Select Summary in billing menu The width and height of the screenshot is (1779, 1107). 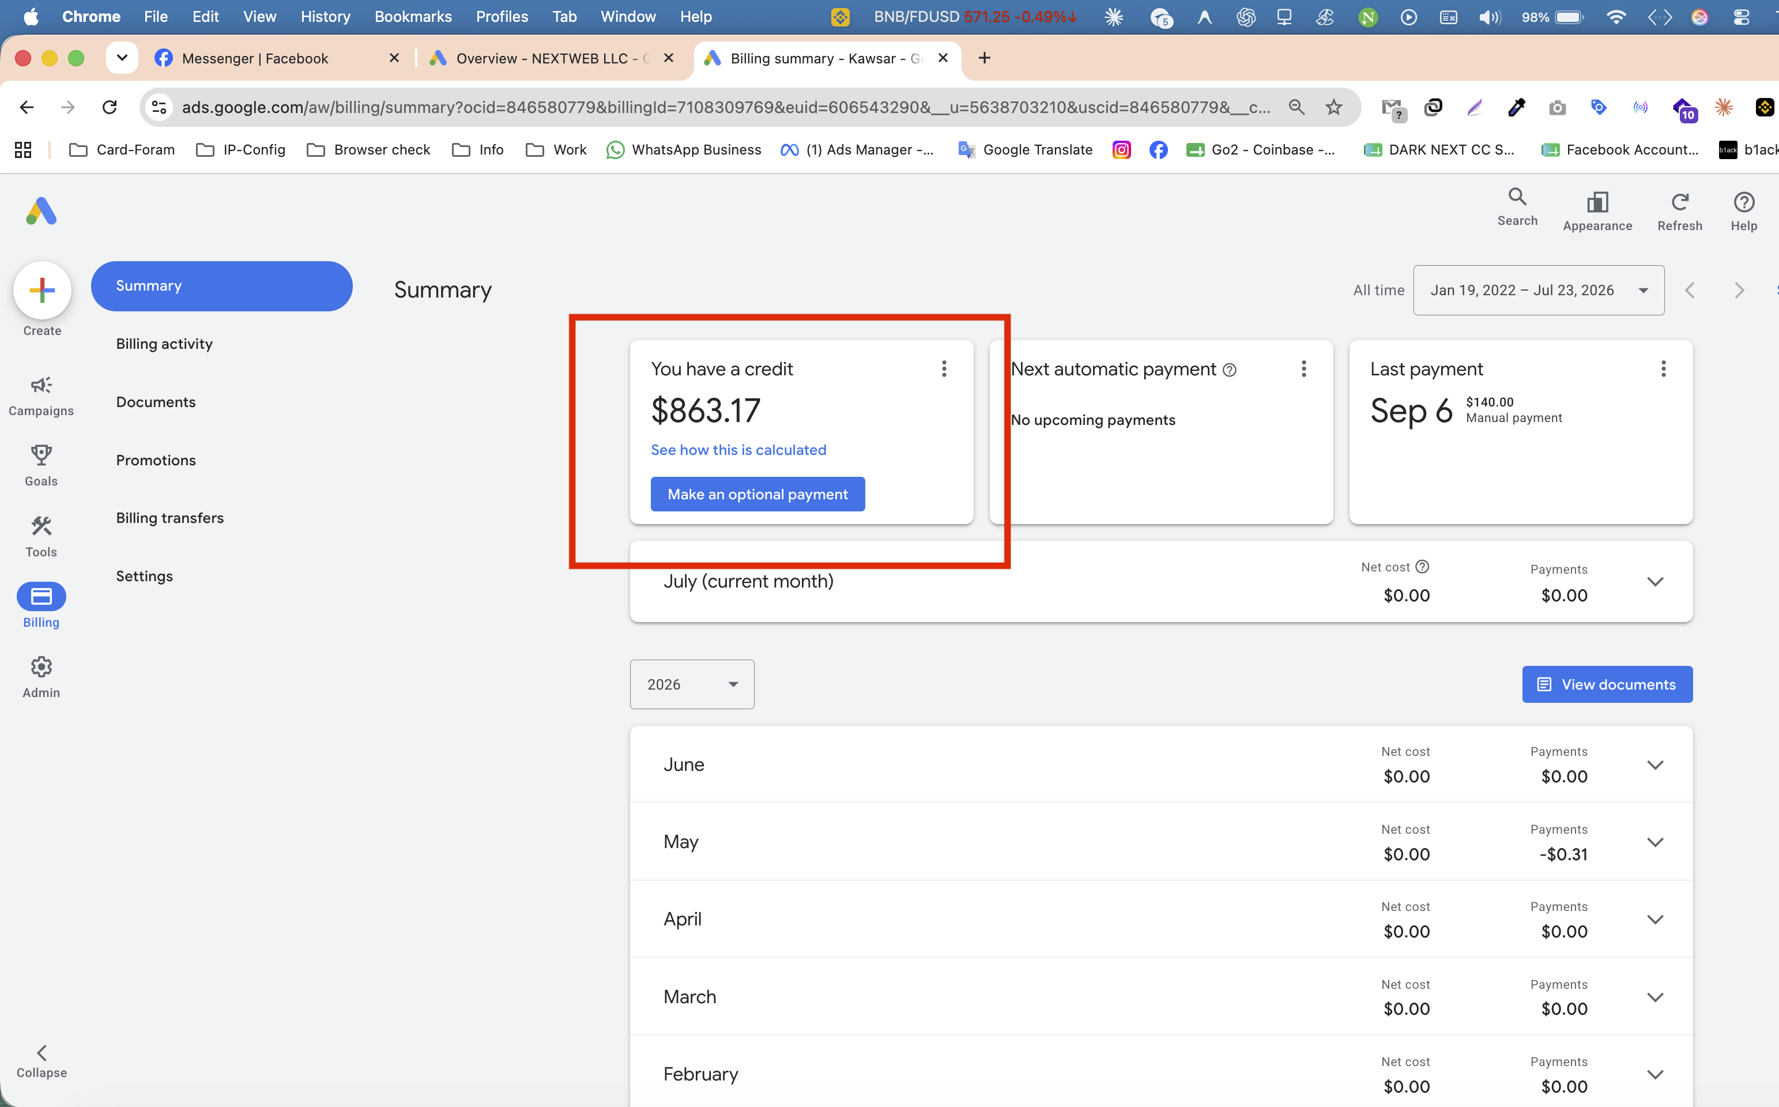(221, 285)
